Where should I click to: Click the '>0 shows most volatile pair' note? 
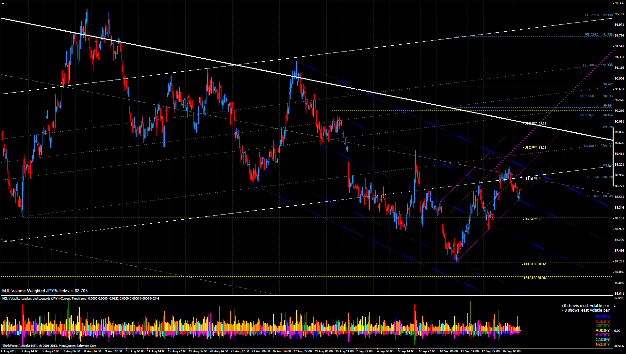point(585,306)
